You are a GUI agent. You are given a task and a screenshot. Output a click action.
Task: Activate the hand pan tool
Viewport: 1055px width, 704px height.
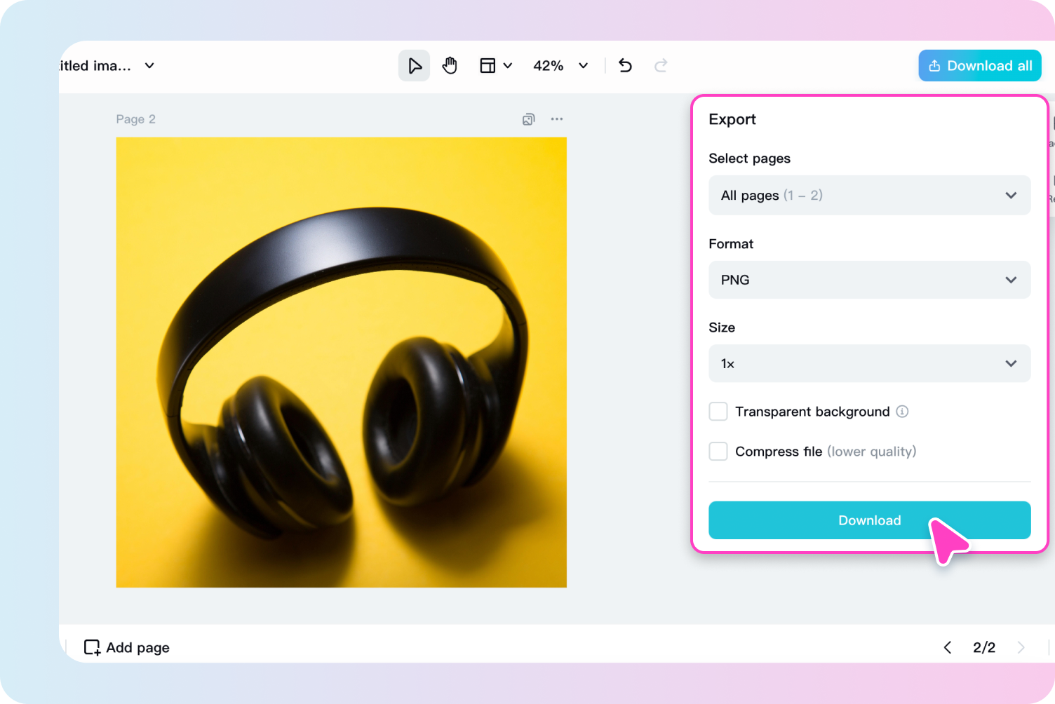point(450,65)
